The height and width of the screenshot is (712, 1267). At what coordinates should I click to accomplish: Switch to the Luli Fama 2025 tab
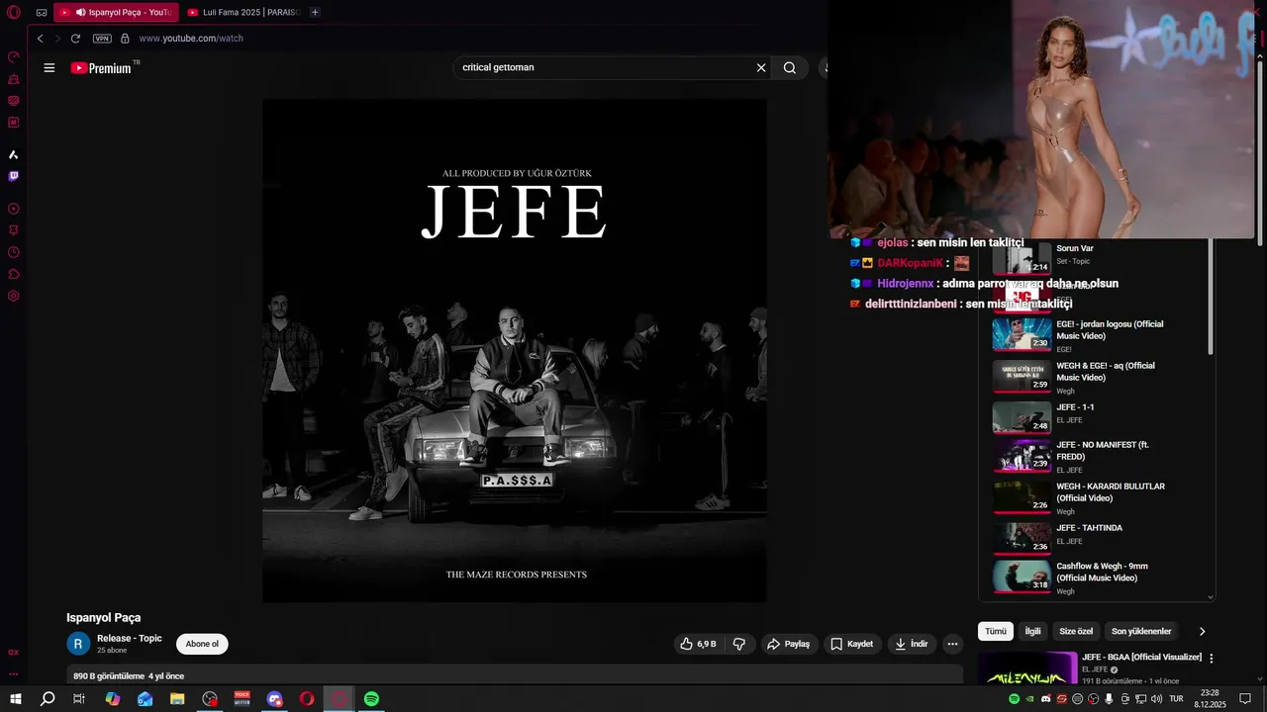[244, 12]
